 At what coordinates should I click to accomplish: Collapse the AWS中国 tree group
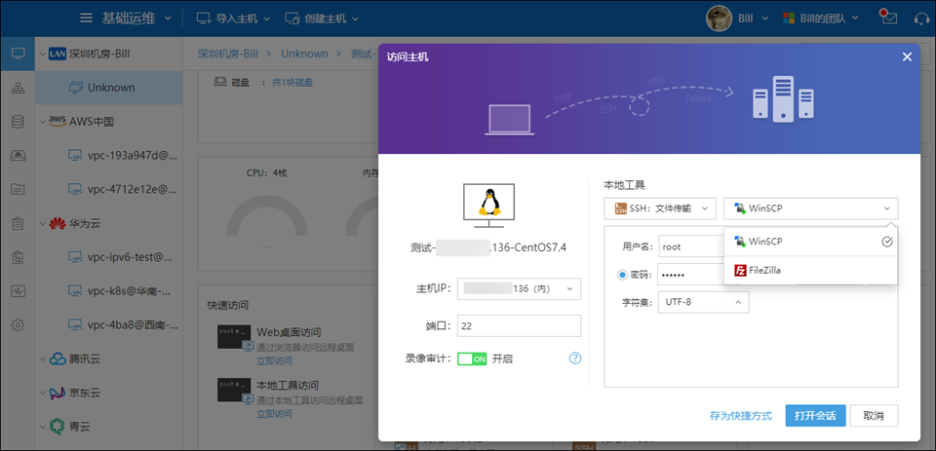pyautogui.click(x=43, y=122)
